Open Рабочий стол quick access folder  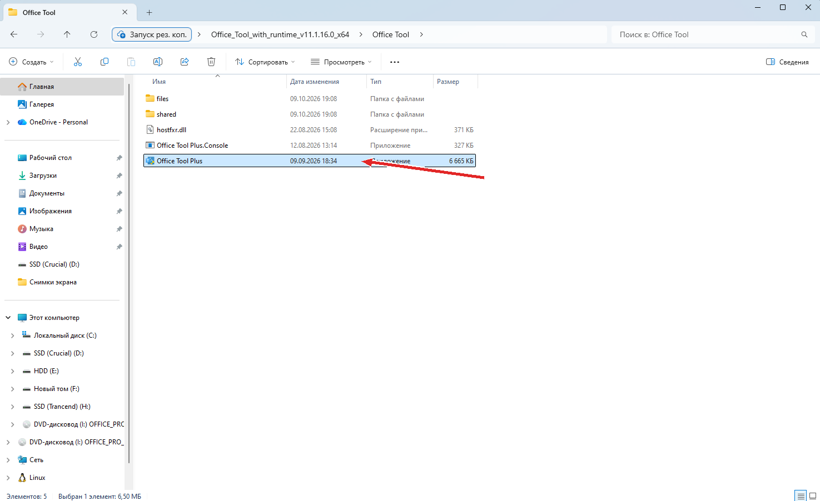click(62, 158)
